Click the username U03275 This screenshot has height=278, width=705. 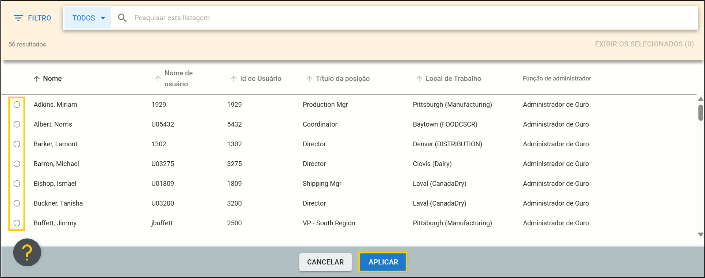click(x=163, y=164)
